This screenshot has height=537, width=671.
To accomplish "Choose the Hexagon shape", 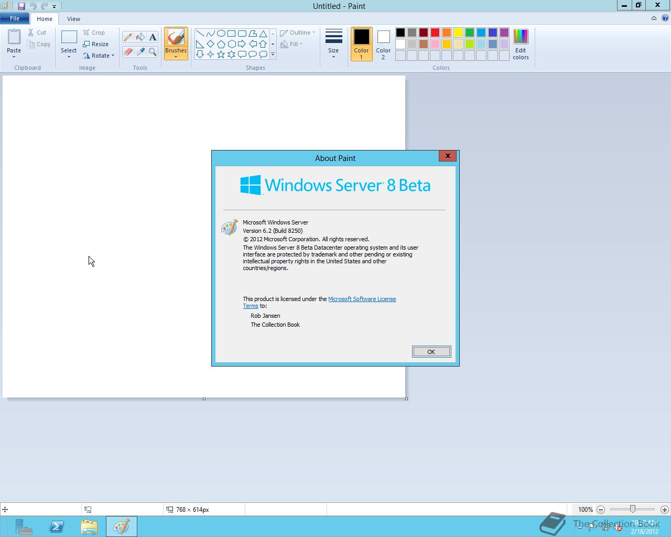I will coord(231,44).
